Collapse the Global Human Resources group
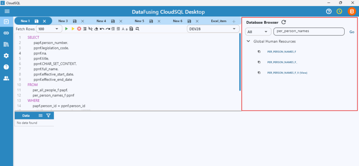359x166 pixels. click(248, 41)
